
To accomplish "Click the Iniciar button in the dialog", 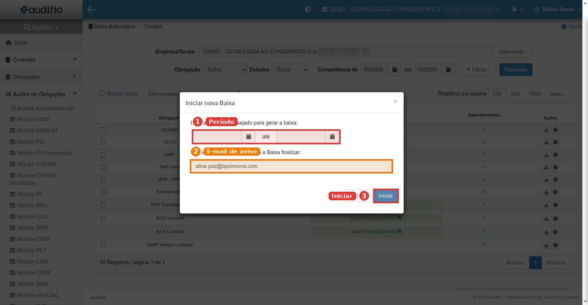I will [x=386, y=196].
